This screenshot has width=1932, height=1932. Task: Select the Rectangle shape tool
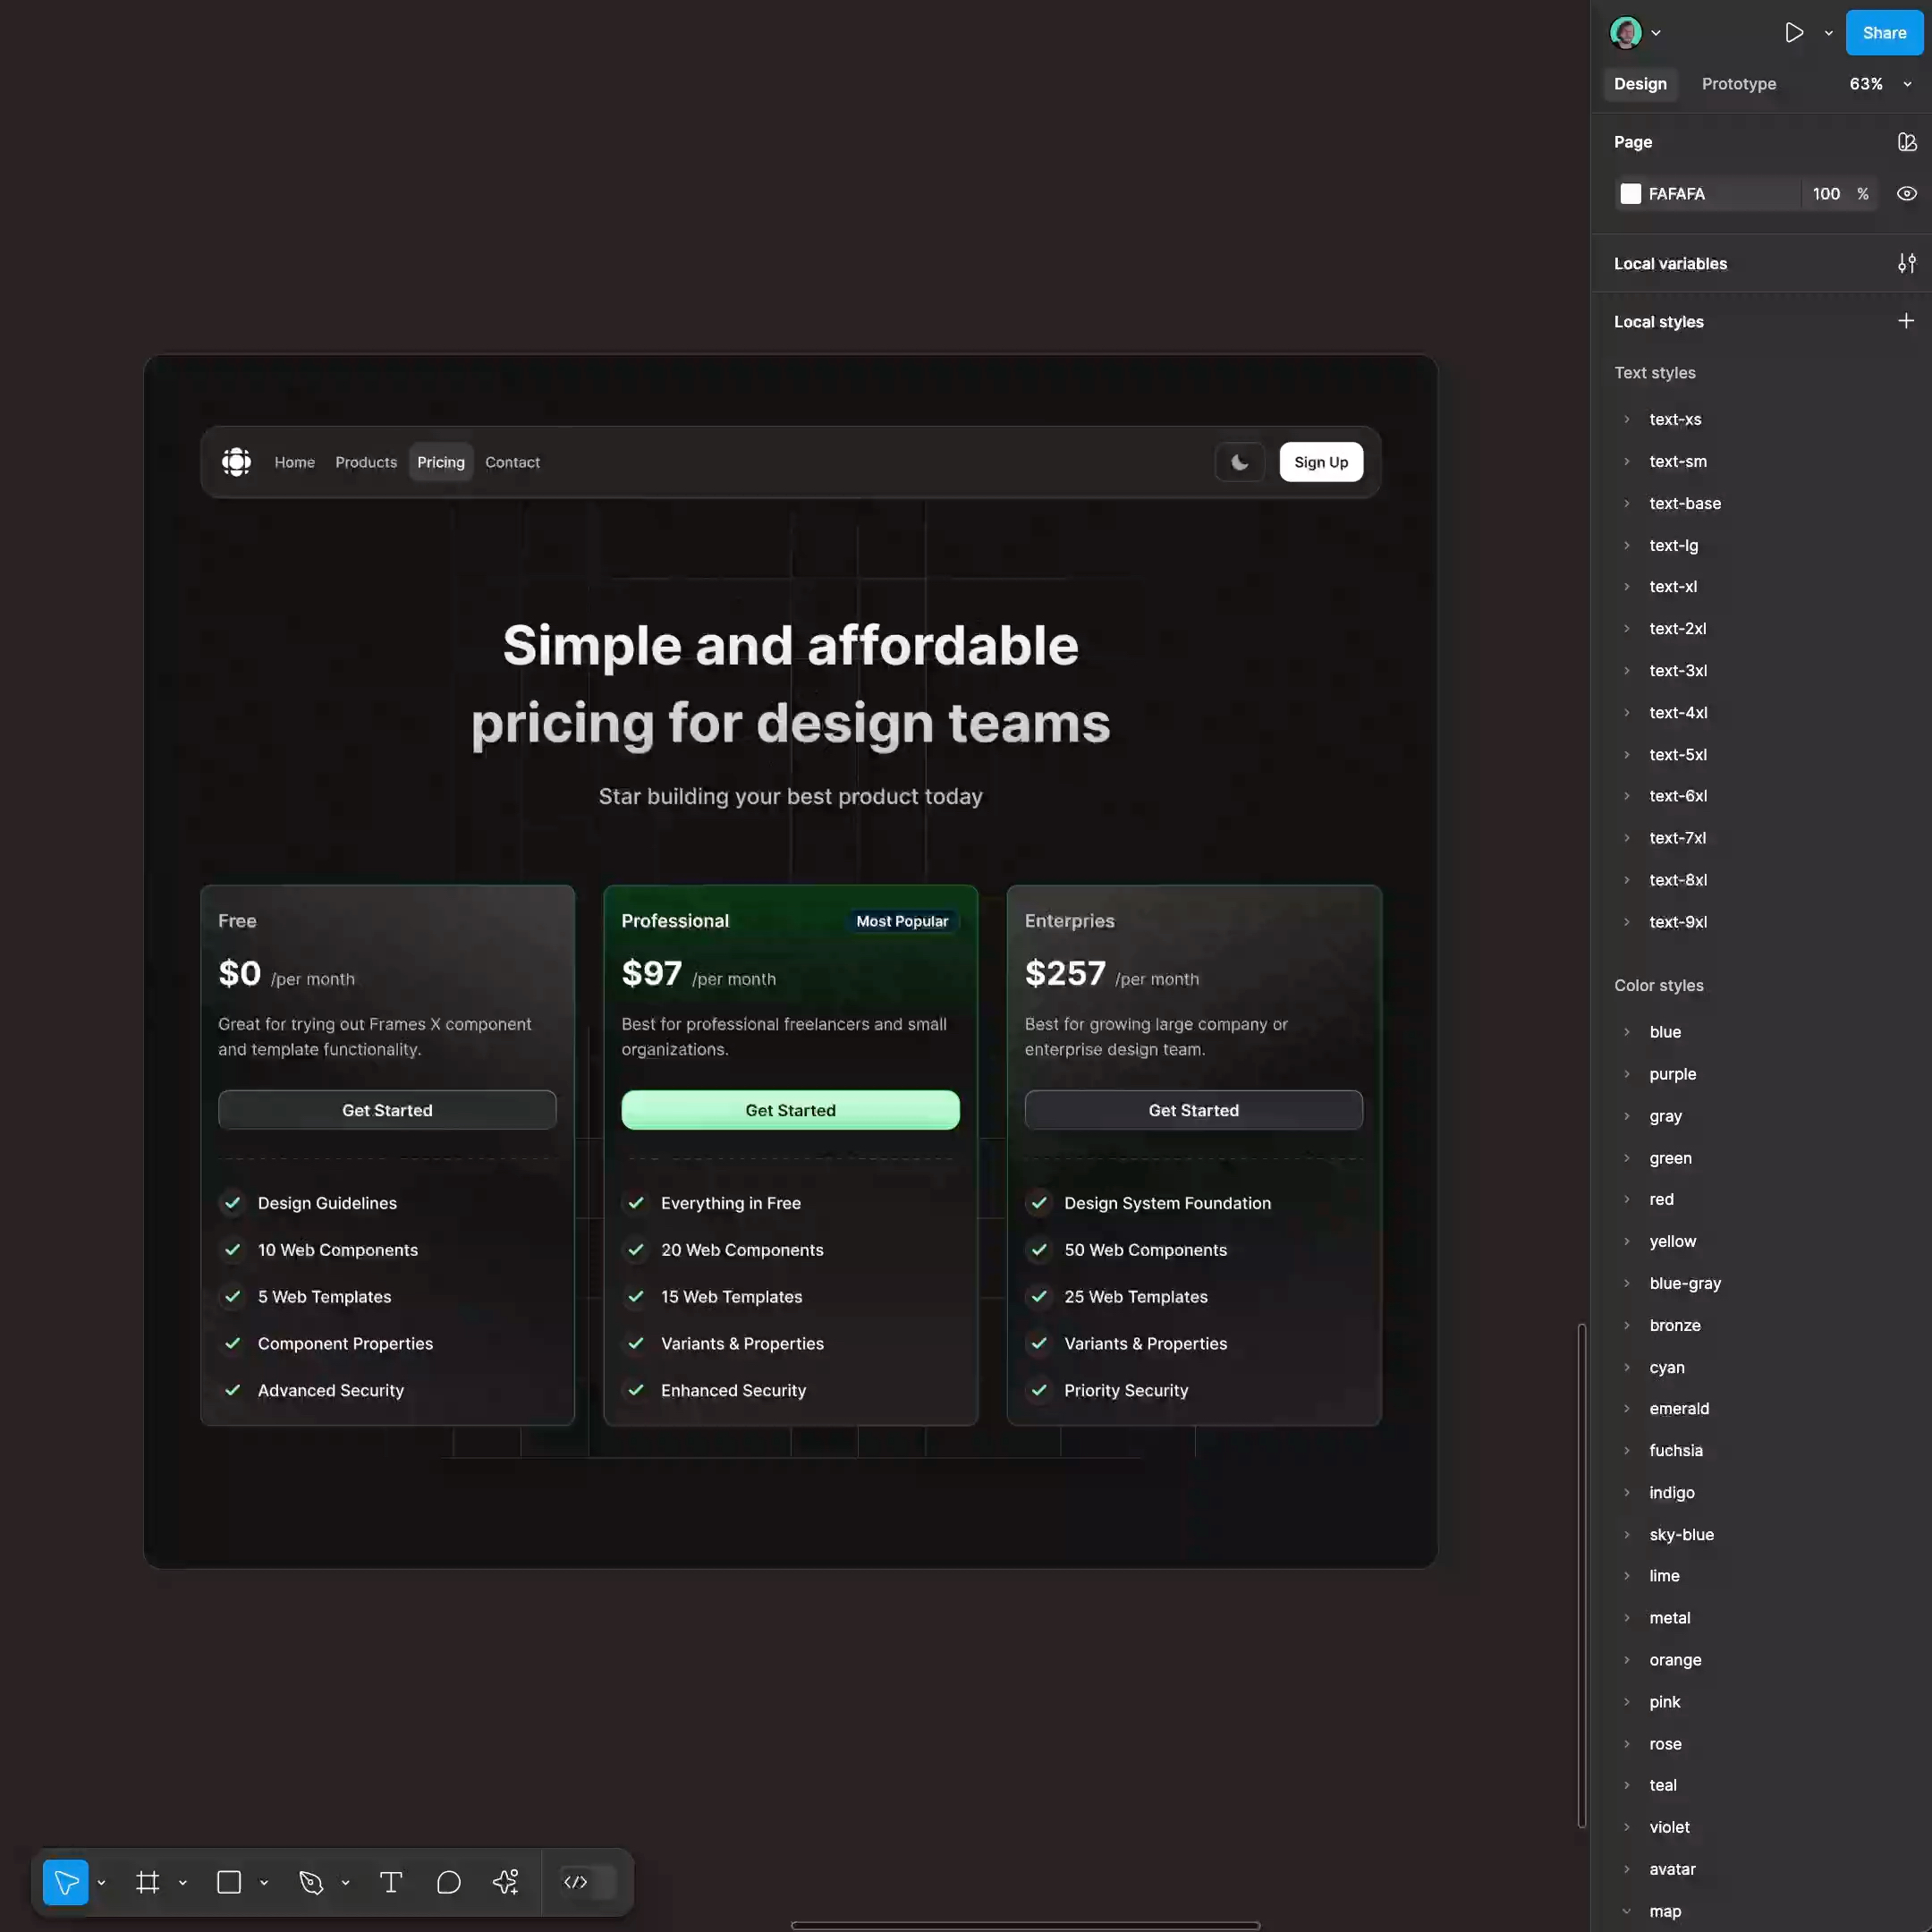pyautogui.click(x=229, y=1881)
